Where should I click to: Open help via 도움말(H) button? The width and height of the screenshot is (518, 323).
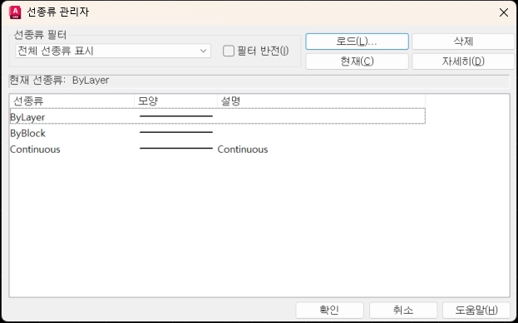tap(476, 311)
